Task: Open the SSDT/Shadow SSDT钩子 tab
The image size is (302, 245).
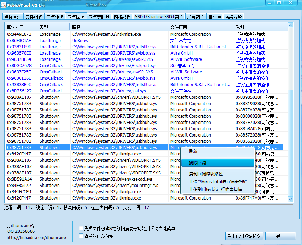Action: pyautogui.click(x=159, y=17)
